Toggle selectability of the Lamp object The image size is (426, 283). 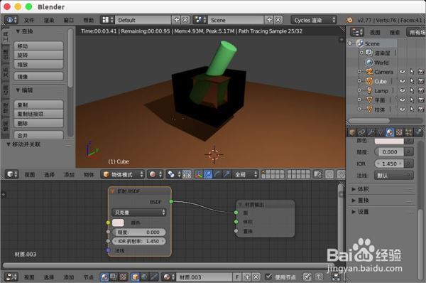point(412,90)
